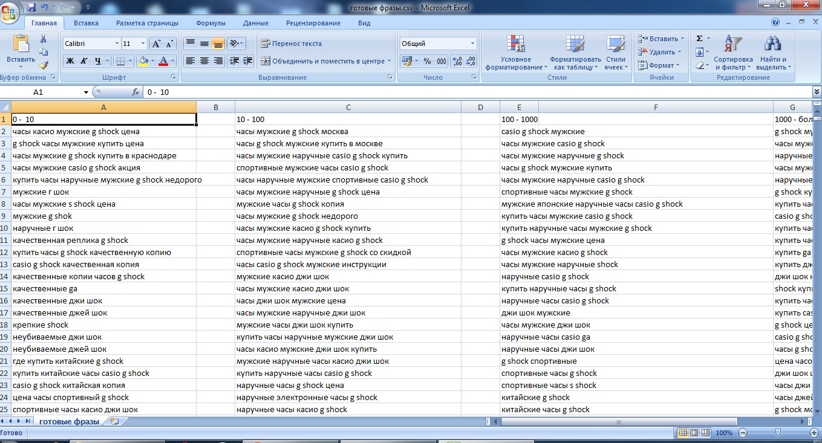Screen dimensions: 822x443
Task: Click Объединить и поместить в центре
Action: tap(326, 61)
